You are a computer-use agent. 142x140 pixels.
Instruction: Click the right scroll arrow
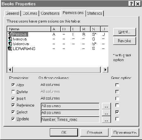105,70
